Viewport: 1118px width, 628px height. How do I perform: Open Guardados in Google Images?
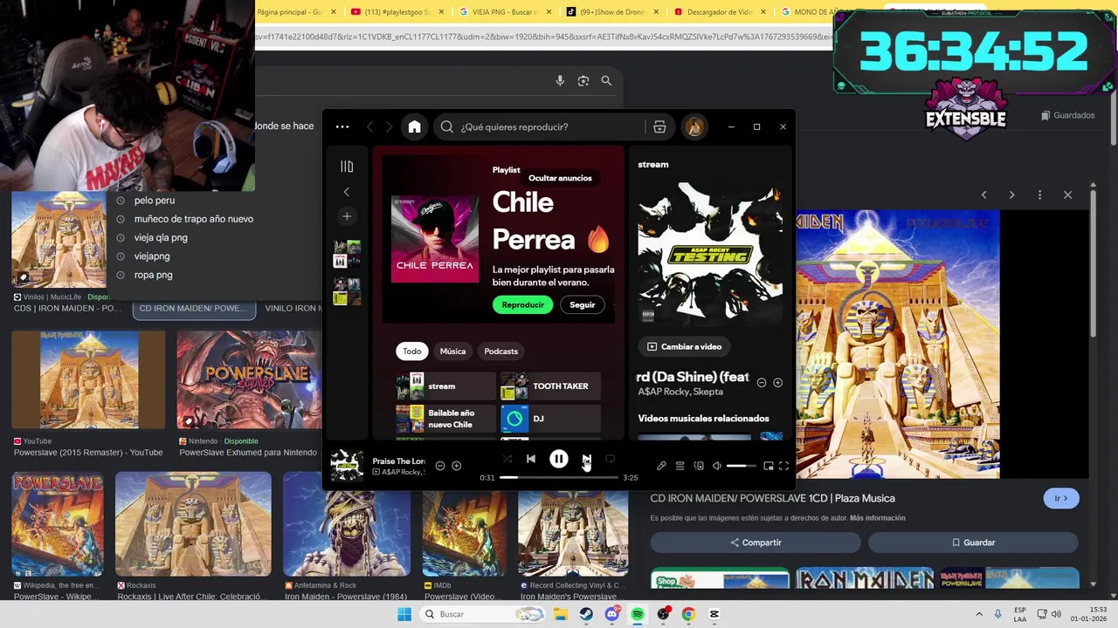tap(1067, 115)
